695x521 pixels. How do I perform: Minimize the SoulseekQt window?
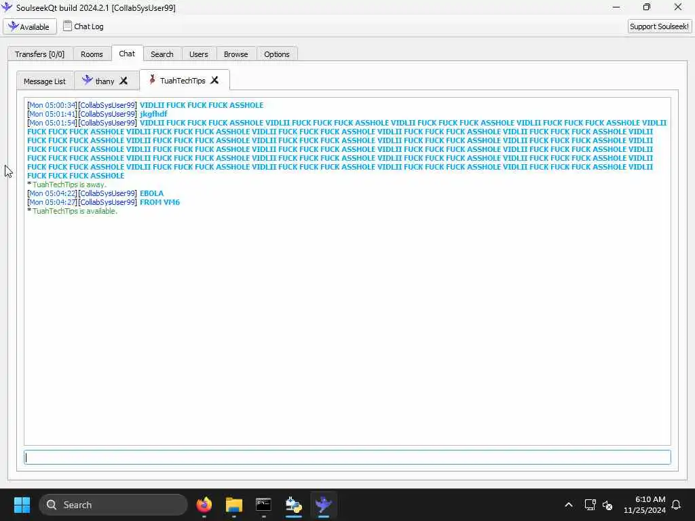pyautogui.click(x=616, y=7)
